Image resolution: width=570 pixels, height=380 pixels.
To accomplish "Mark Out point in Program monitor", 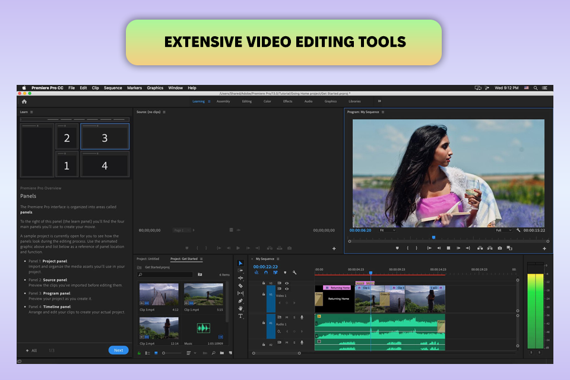I will [417, 248].
